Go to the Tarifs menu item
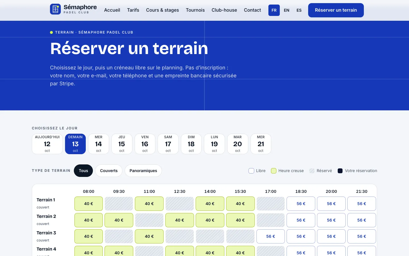The height and width of the screenshot is (256, 409). [133, 10]
